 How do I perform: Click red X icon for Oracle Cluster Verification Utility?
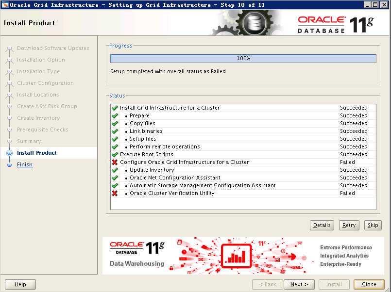pos(115,193)
